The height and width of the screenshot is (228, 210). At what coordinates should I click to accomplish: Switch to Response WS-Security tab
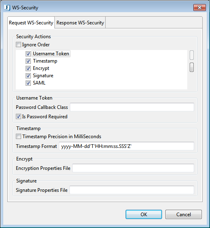[x=80, y=23]
